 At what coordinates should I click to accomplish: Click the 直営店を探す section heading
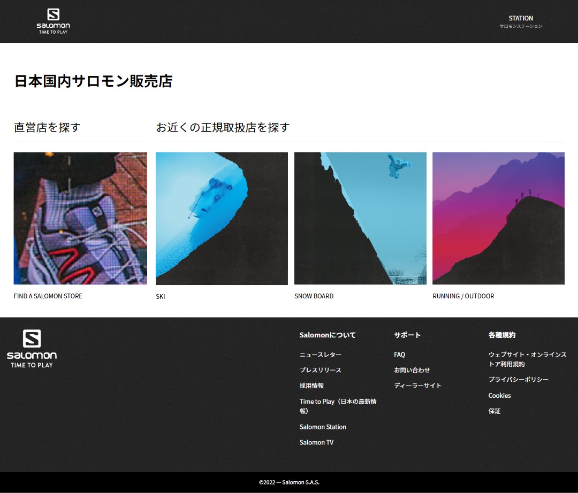pyautogui.click(x=47, y=127)
